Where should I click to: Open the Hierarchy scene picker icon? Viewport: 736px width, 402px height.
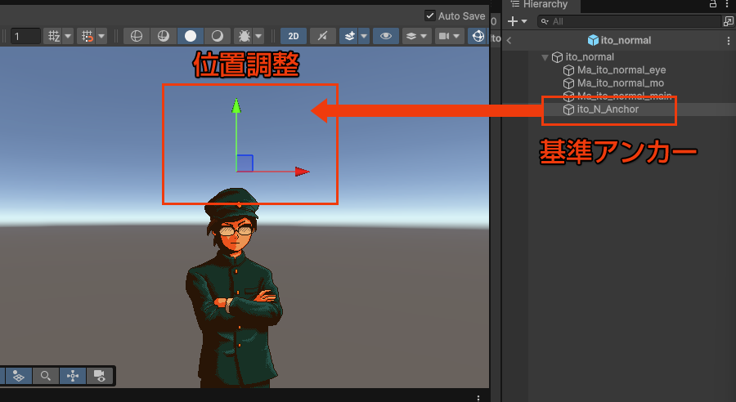click(729, 21)
